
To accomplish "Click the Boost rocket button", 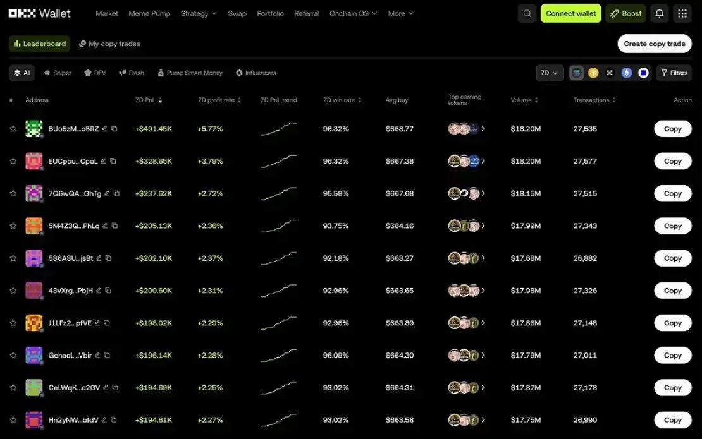I will click(626, 13).
